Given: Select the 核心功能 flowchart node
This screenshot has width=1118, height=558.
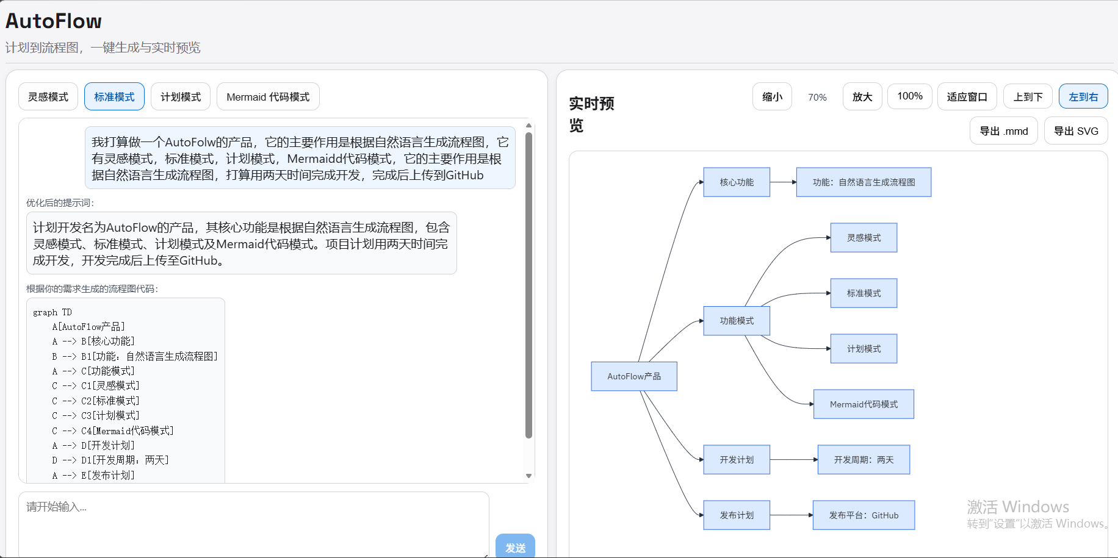Looking at the screenshot, I should click(737, 182).
